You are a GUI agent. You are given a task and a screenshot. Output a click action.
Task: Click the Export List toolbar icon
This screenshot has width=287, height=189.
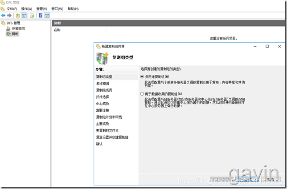tap(32, 16)
